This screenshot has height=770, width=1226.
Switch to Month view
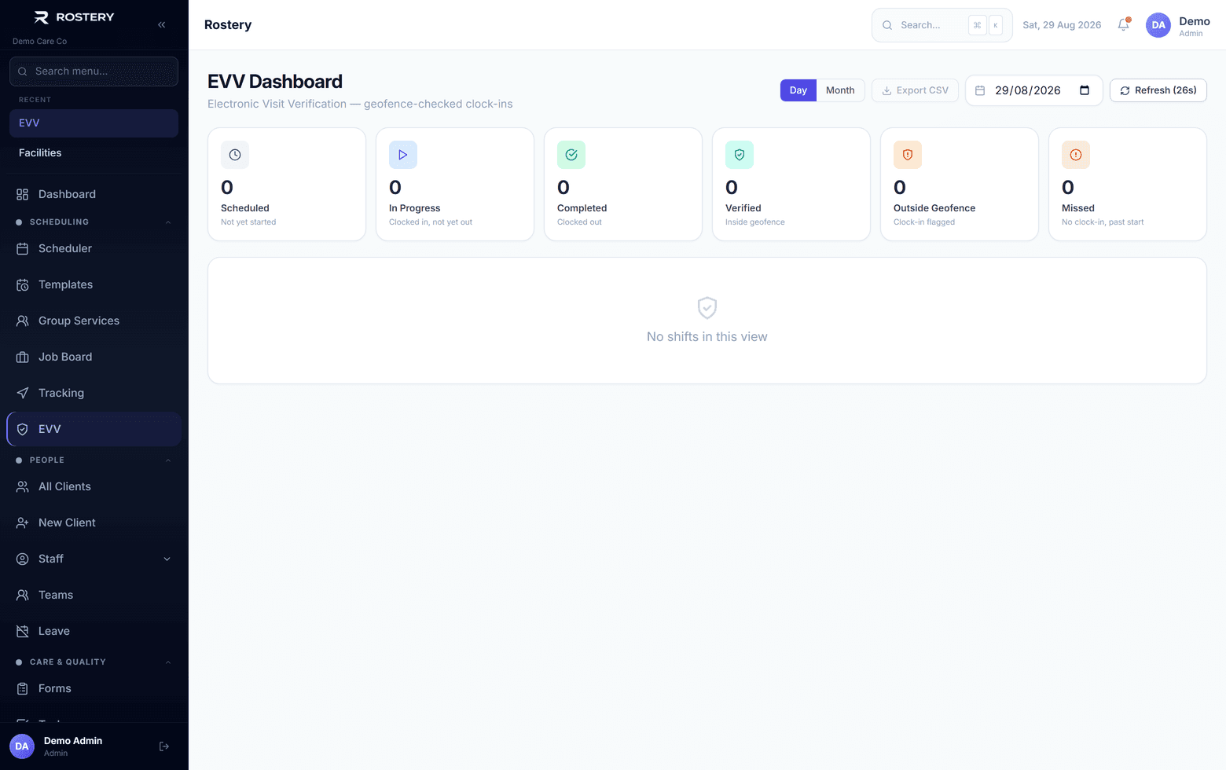point(840,90)
